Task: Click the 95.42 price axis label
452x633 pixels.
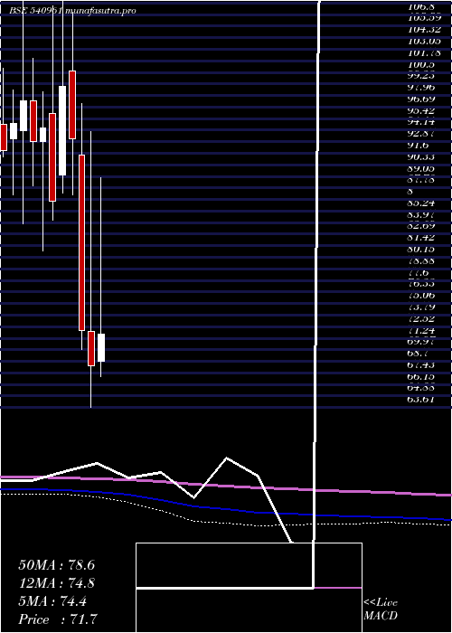Action: [x=422, y=111]
